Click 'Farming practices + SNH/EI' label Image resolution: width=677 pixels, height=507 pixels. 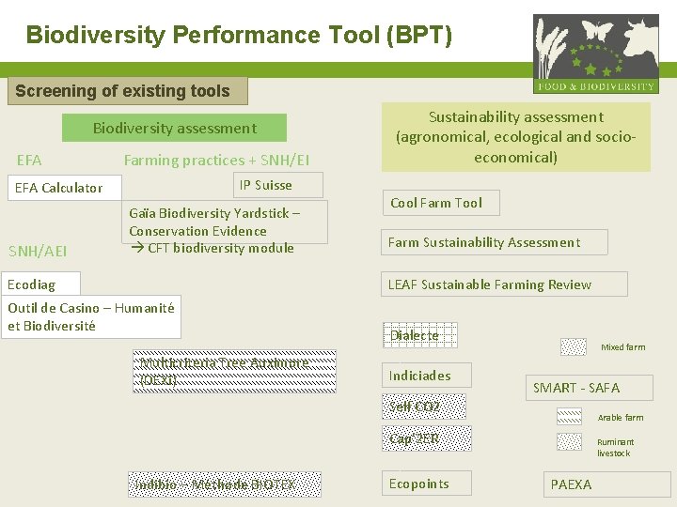point(217,161)
